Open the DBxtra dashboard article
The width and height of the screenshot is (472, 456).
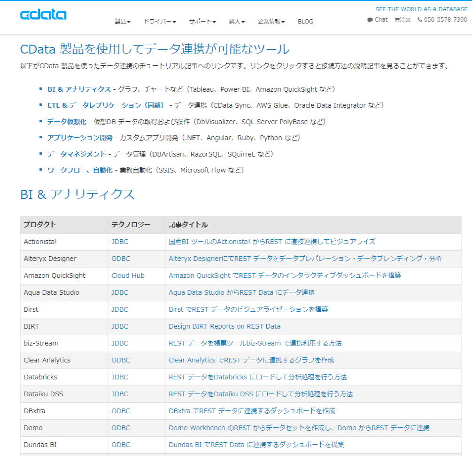coord(252,411)
